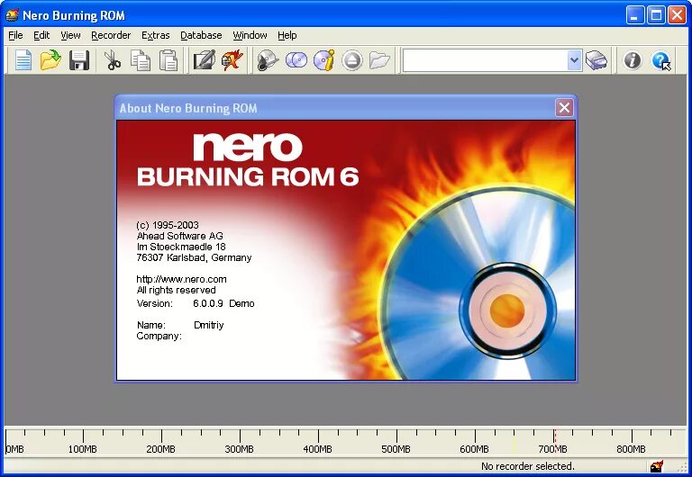Open the Edit menu
This screenshot has height=477, width=692.
click(x=41, y=35)
